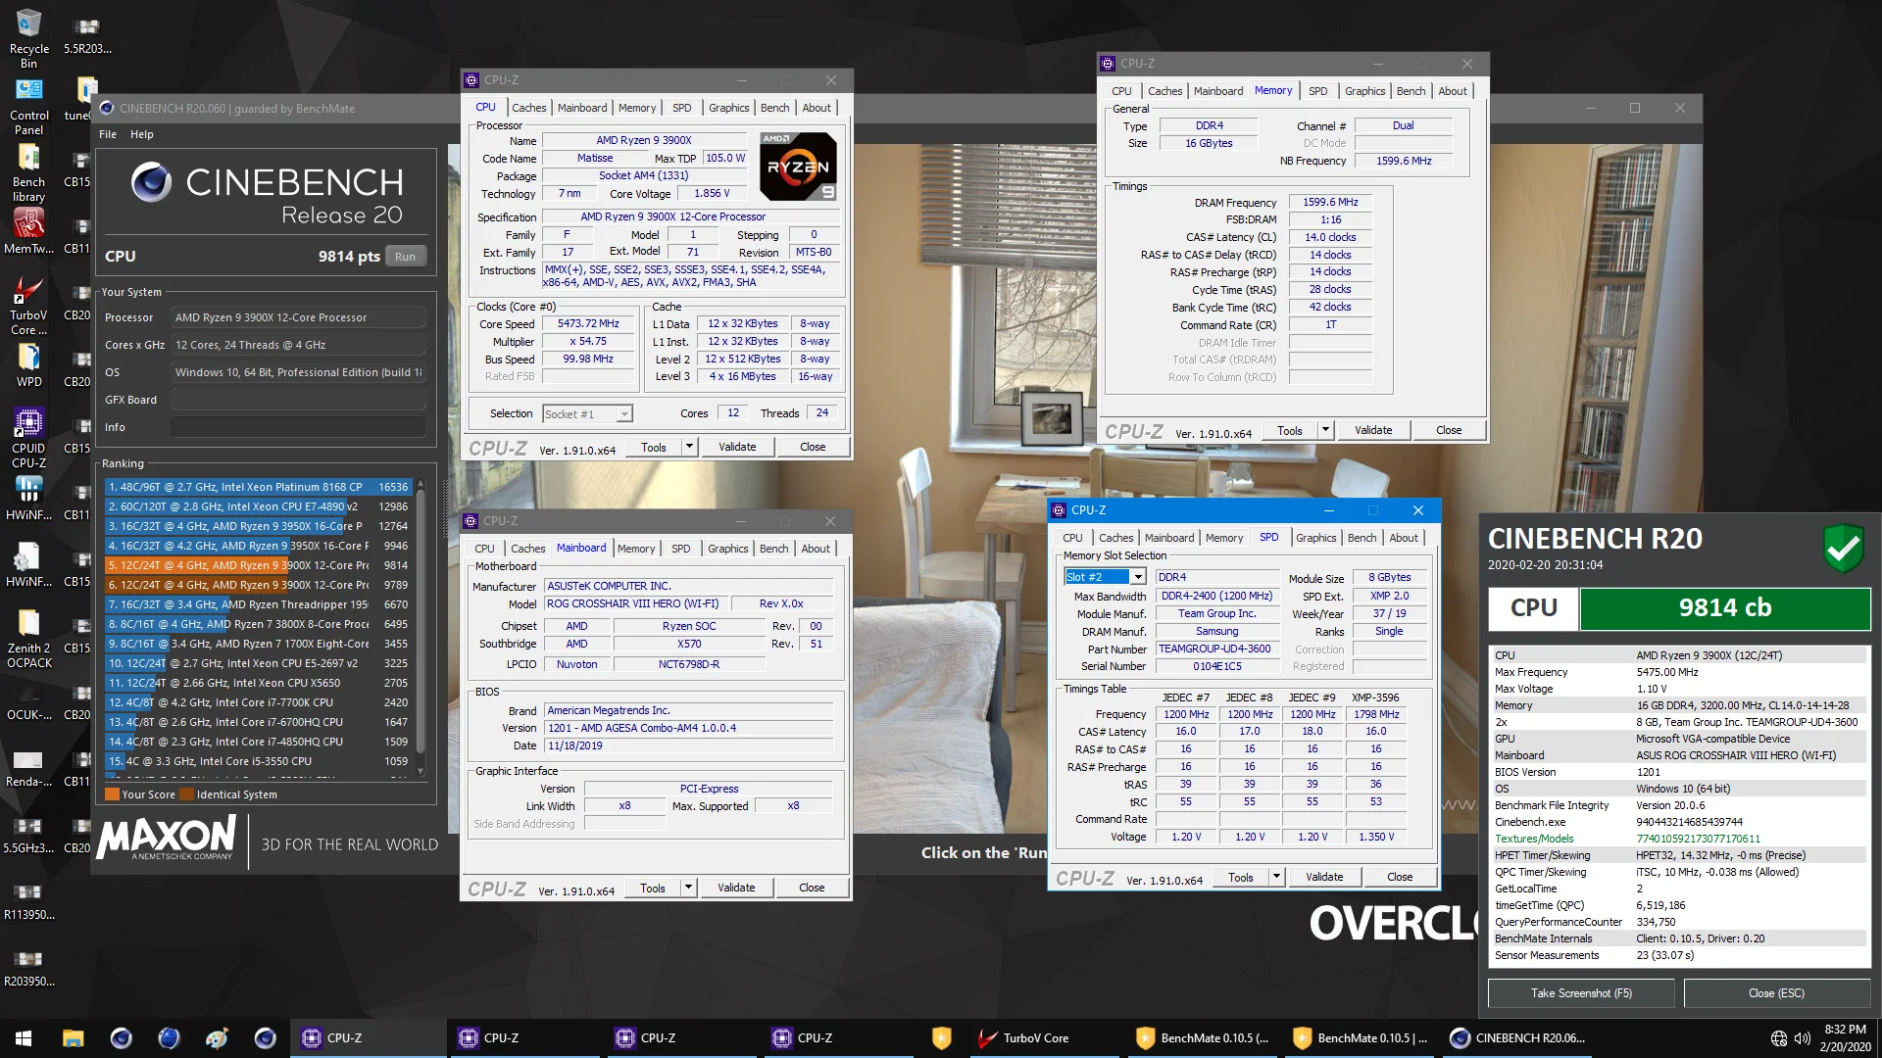Open the WPD desktop icon
The image size is (1882, 1058).
(x=29, y=365)
